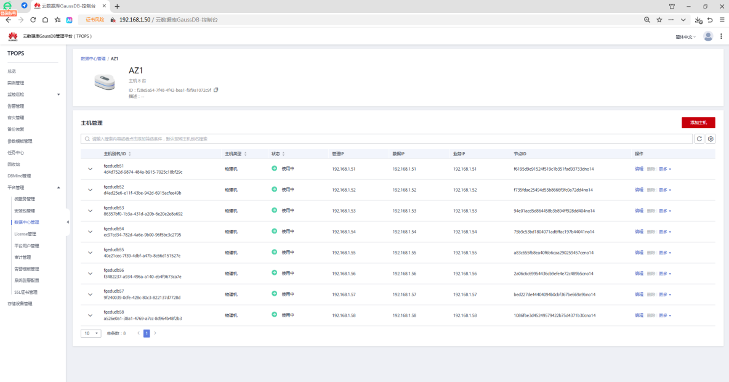
Task: Open 告警管理 in the sidebar
Action: point(16,106)
